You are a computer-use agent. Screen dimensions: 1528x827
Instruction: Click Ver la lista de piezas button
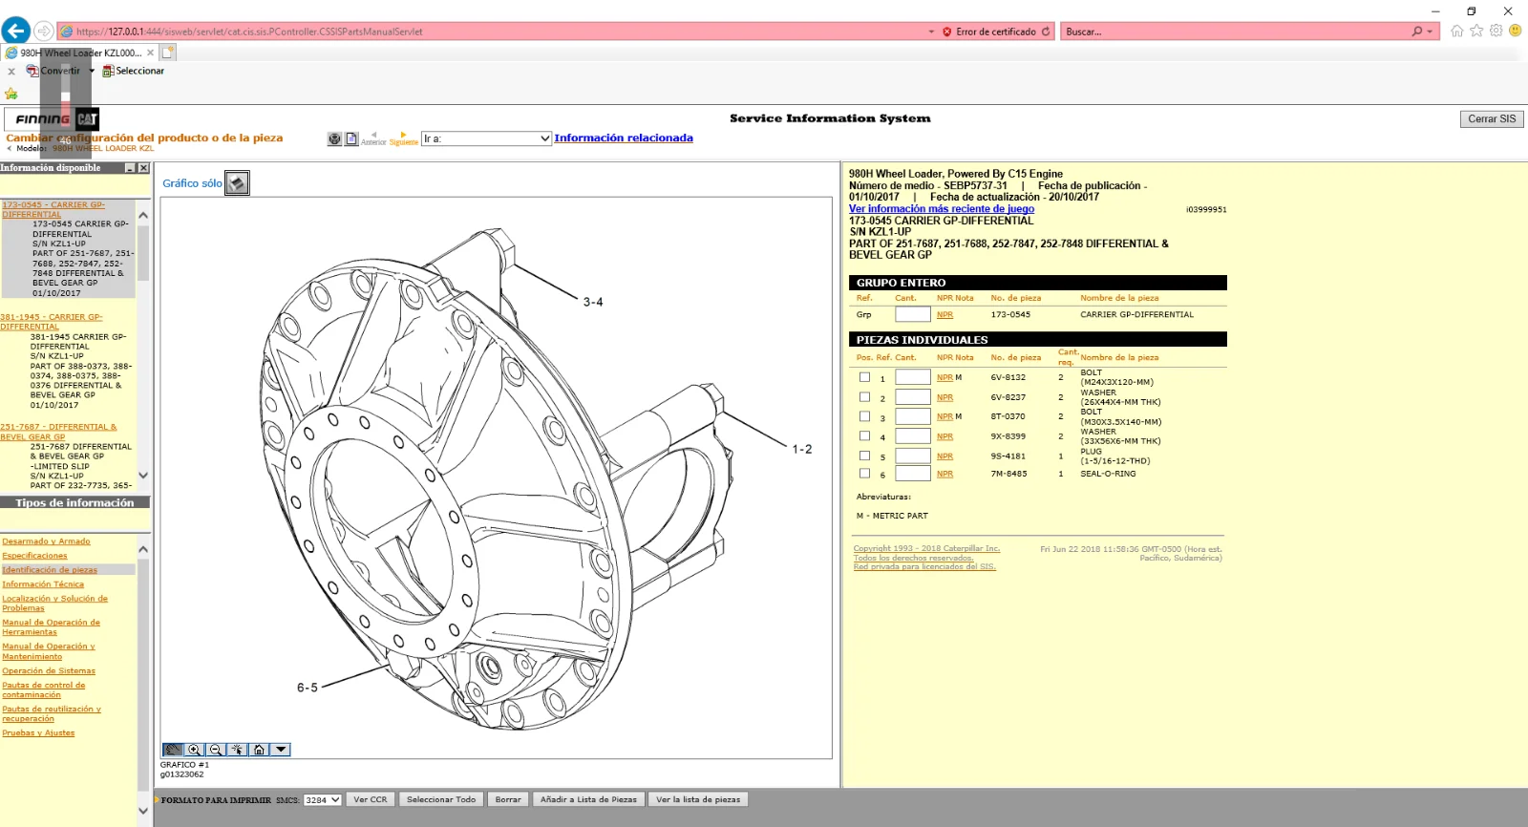pyautogui.click(x=698, y=800)
